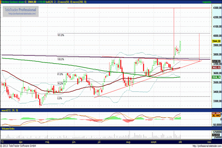Click the 4000,00 price axis label

tap(217, 36)
